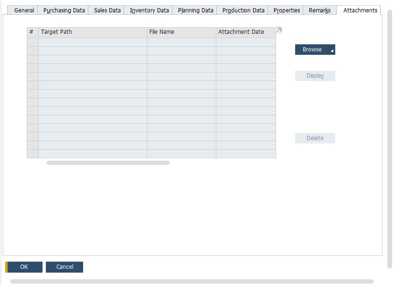The width and height of the screenshot is (394, 285).
Task: View the Remarks tab
Action: coord(319,10)
